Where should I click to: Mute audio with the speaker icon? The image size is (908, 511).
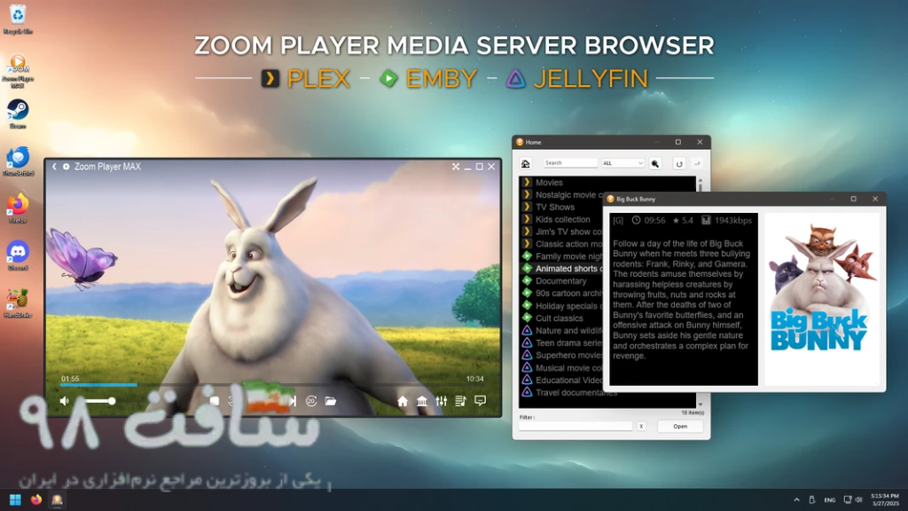click(64, 401)
